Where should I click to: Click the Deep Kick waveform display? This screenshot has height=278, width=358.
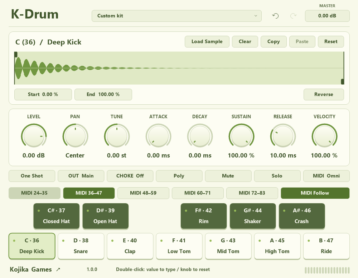pos(179,68)
